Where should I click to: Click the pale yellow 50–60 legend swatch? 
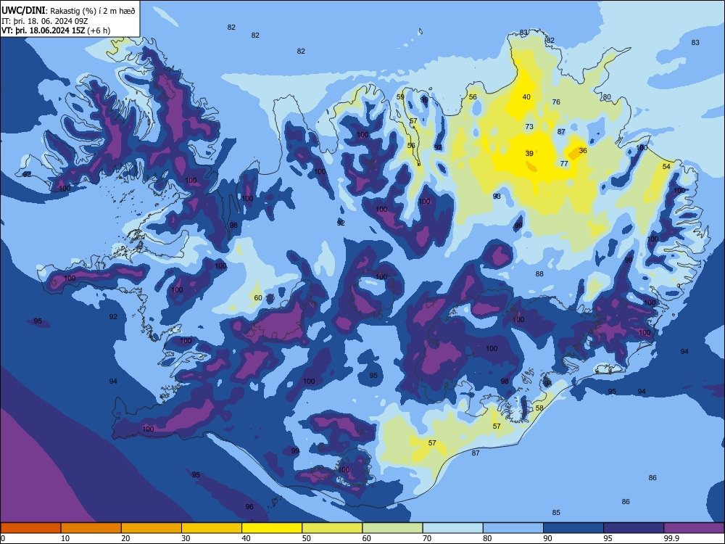pos(332,528)
